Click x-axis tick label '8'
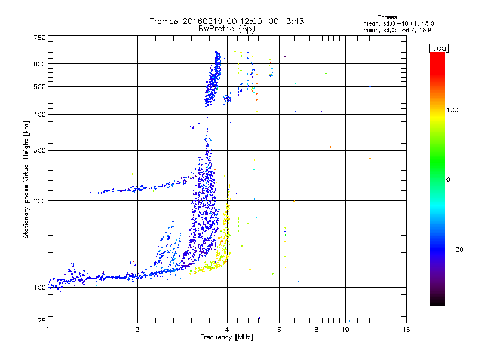 317,330
